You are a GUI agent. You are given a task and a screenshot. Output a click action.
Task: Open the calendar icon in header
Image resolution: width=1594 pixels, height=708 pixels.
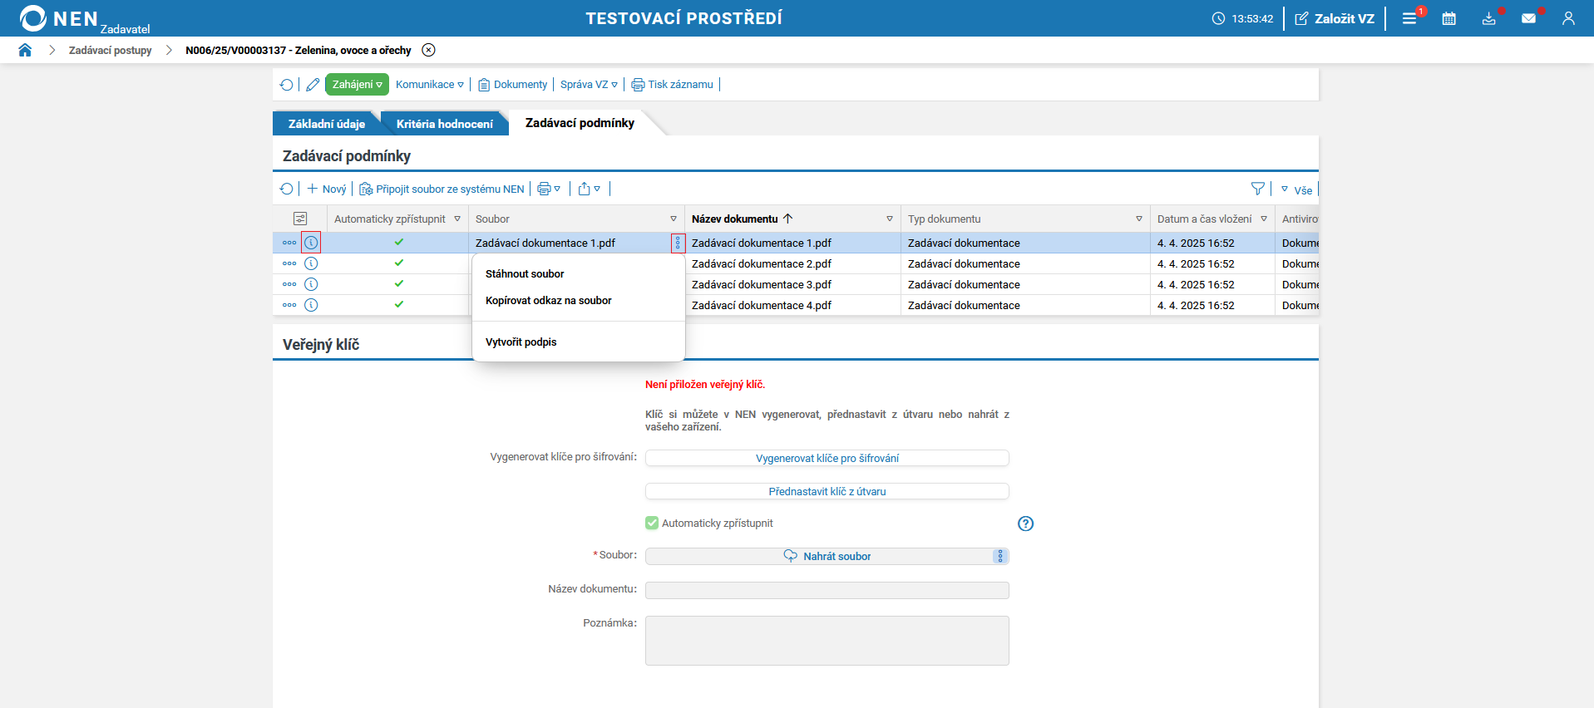tap(1448, 18)
